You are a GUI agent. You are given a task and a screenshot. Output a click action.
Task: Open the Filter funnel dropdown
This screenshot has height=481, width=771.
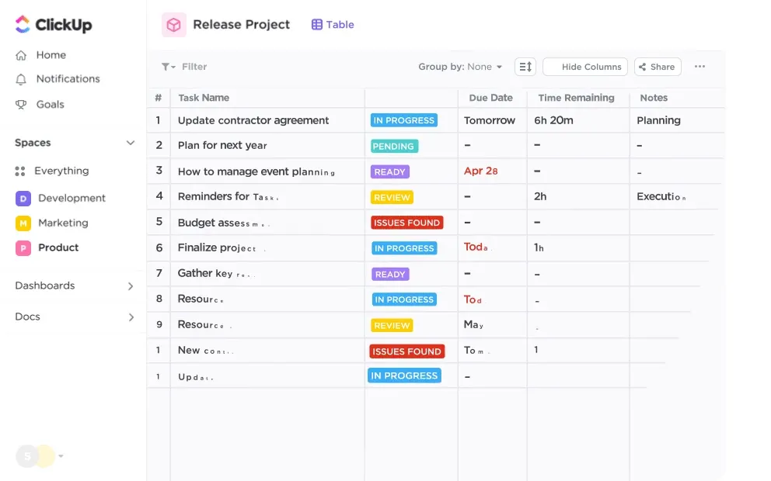click(x=168, y=67)
